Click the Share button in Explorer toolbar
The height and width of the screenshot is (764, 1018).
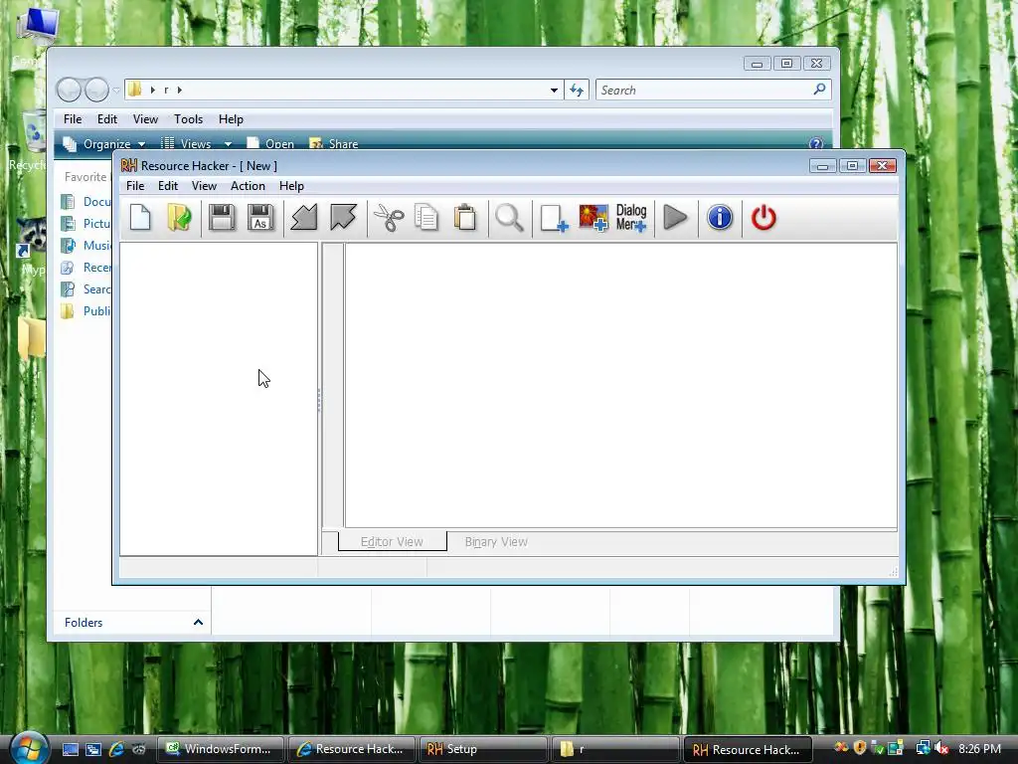[334, 143]
